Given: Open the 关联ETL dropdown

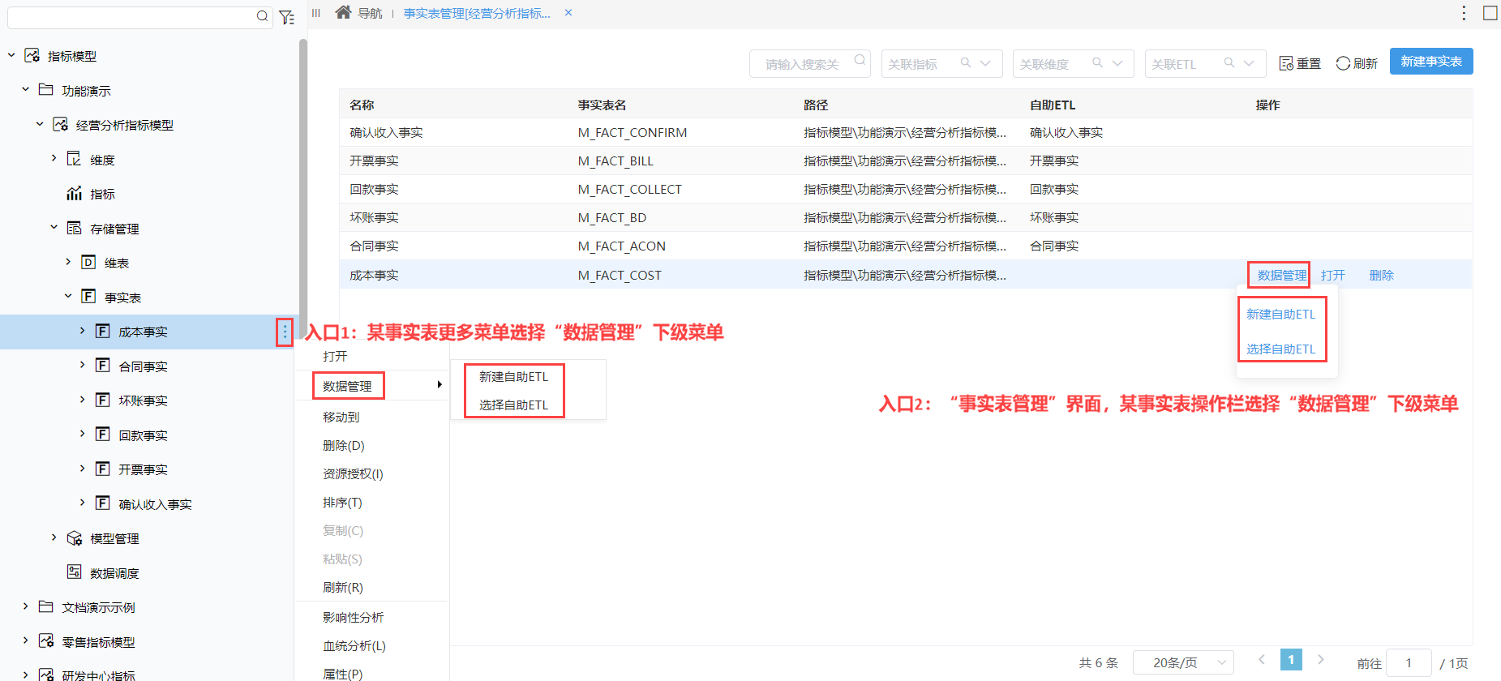Looking at the screenshot, I should coord(1205,63).
